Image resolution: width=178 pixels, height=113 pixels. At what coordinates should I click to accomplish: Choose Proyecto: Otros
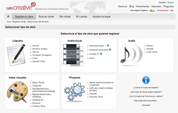pos(96,97)
